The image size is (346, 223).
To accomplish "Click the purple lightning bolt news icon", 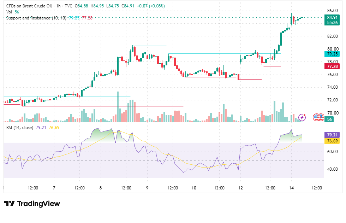I will click(x=302, y=117).
